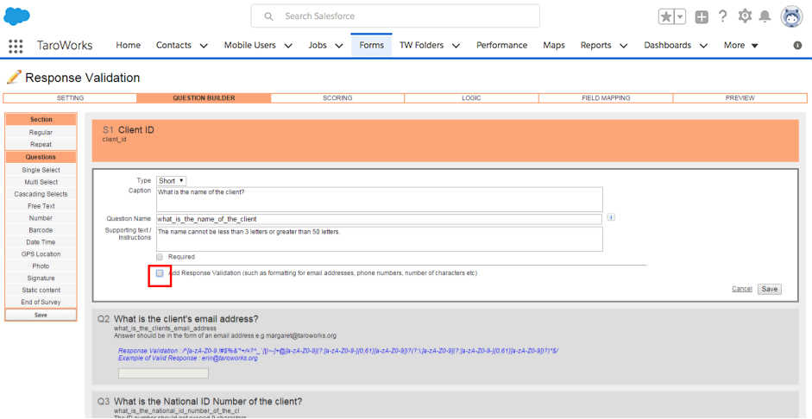Viewport: 812px width, 419px height.
Task: Add a Multi Select question
Action: 41,182
